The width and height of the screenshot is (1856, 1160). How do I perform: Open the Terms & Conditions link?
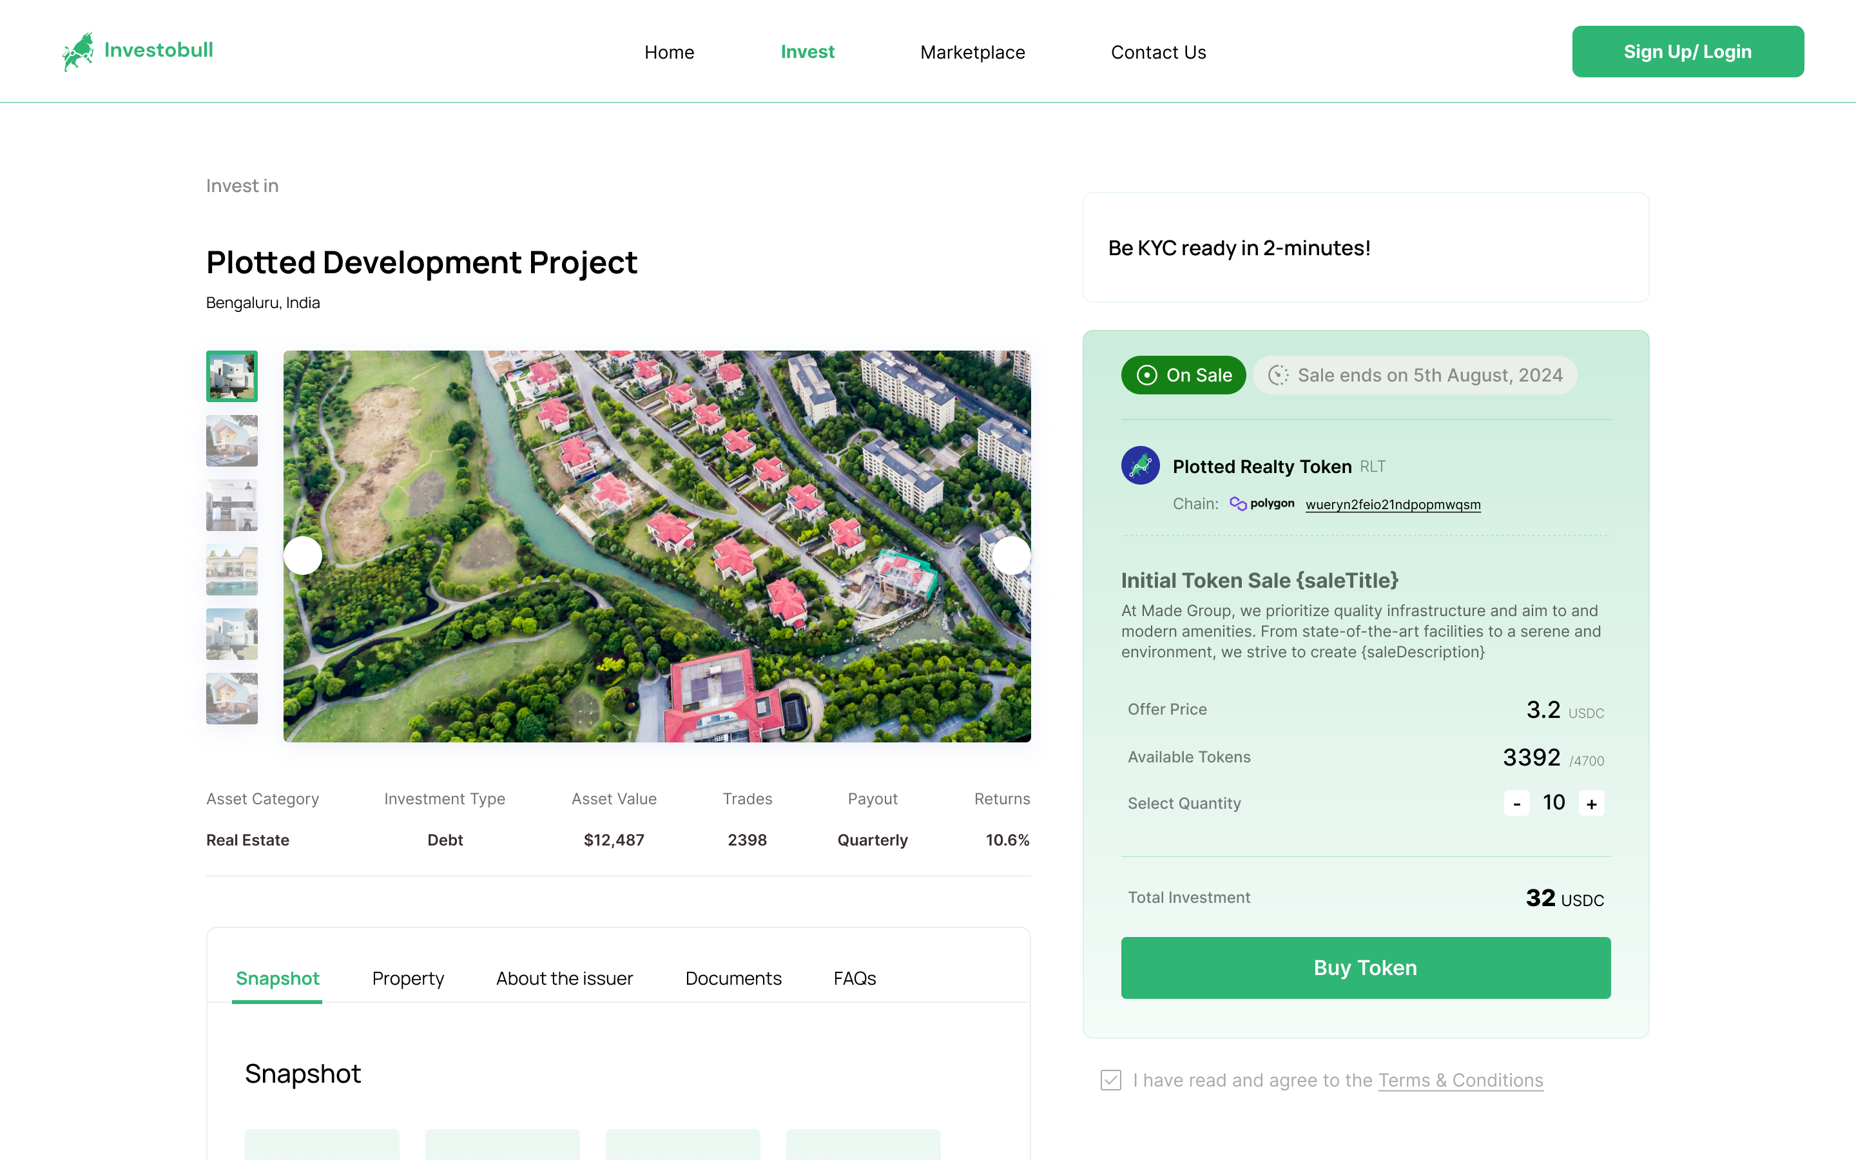point(1460,1080)
